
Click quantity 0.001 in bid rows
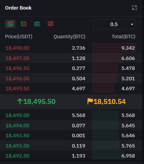click(x=79, y=136)
